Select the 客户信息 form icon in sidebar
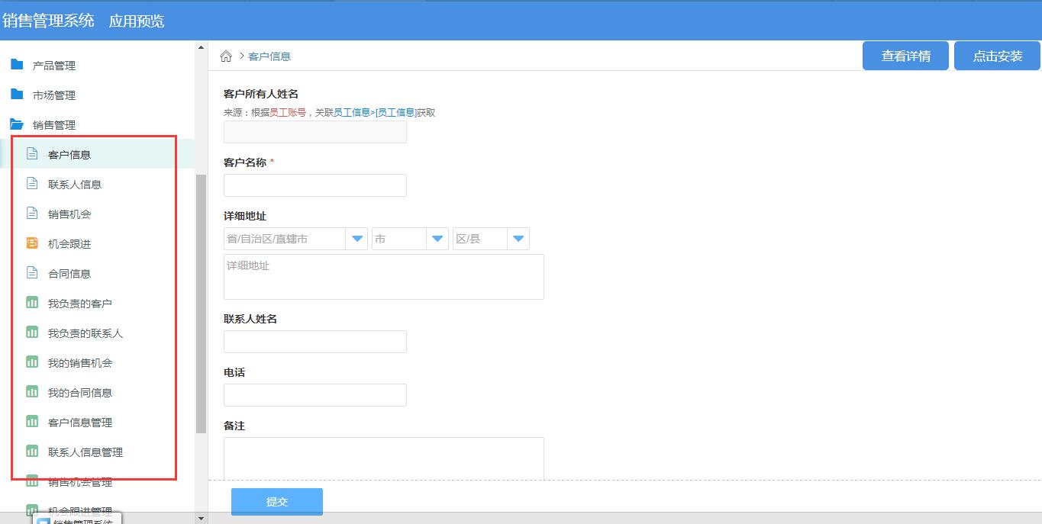 (x=31, y=153)
